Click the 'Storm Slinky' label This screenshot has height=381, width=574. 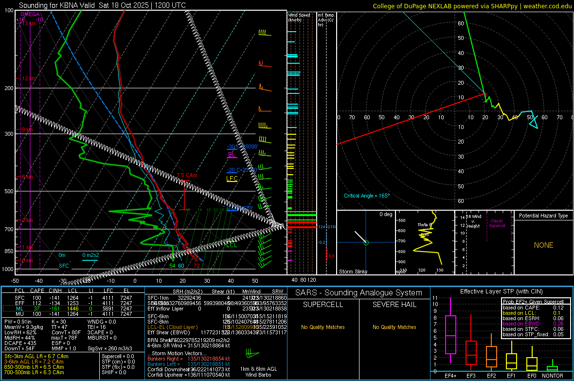(353, 272)
